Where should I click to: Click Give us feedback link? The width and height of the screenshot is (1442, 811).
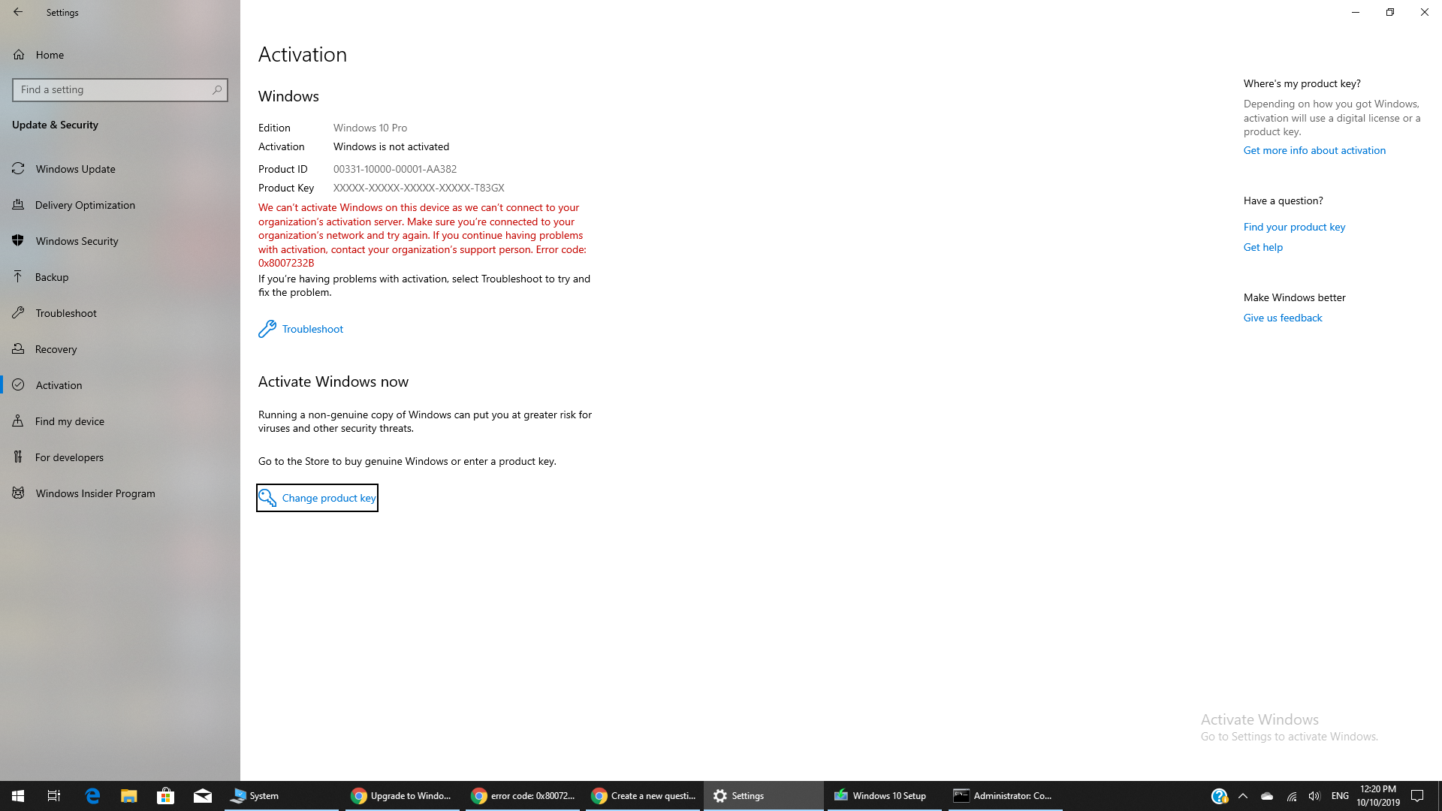tap(1283, 318)
